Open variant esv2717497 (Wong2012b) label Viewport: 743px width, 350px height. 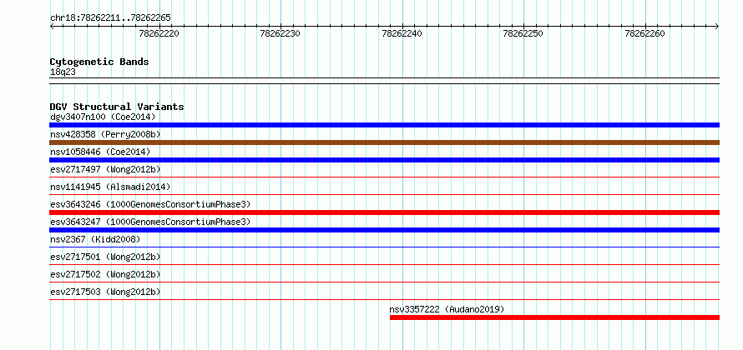pyautogui.click(x=105, y=169)
